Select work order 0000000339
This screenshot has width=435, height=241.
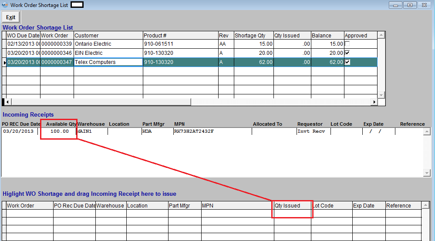click(57, 44)
